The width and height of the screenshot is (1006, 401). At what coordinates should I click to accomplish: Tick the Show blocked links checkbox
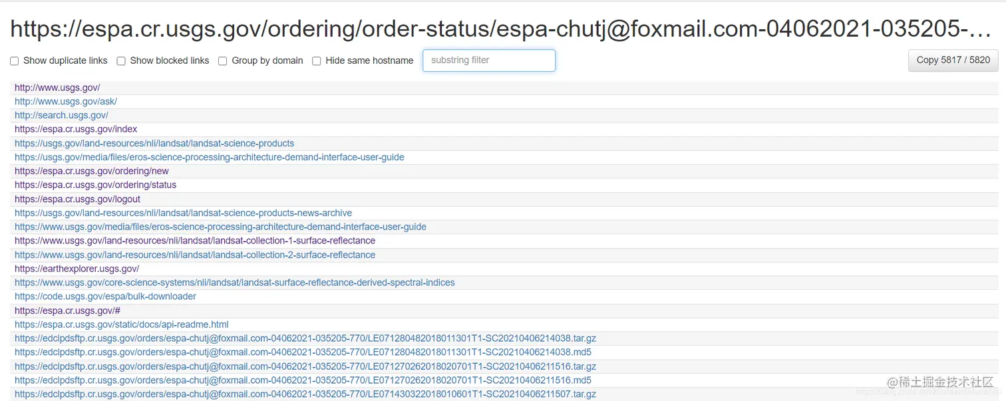pyautogui.click(x=121, y=61)
